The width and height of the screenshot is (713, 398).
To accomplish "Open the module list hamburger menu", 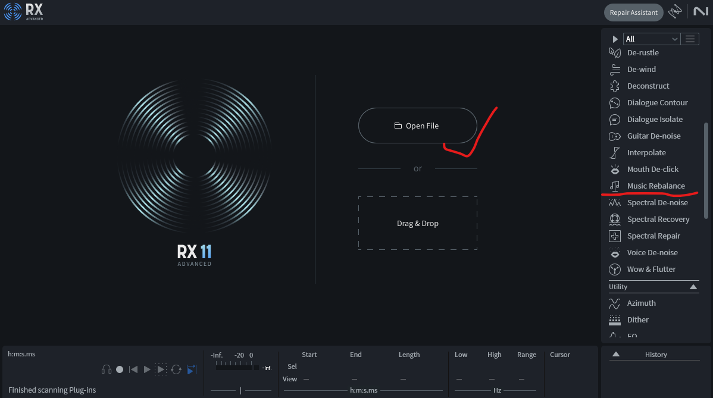I will pyautogui.click(x=690, y=39).
